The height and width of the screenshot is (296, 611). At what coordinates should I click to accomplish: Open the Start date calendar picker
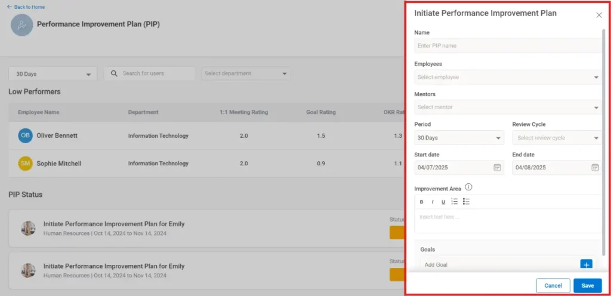tap(497, 168)
